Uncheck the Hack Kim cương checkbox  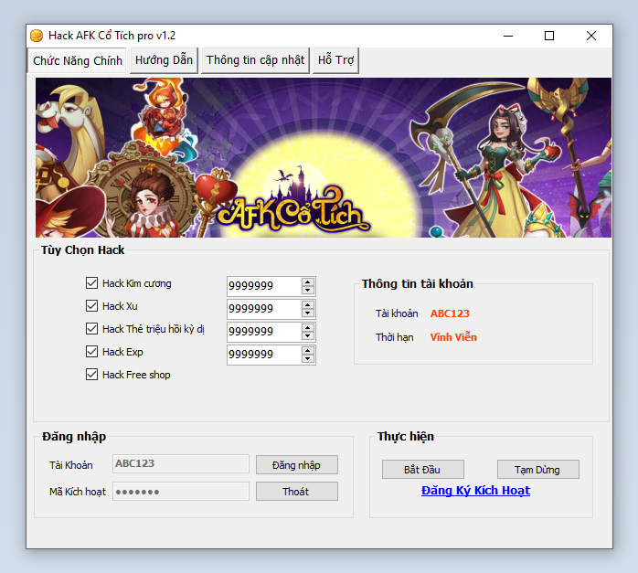[91, 283]
